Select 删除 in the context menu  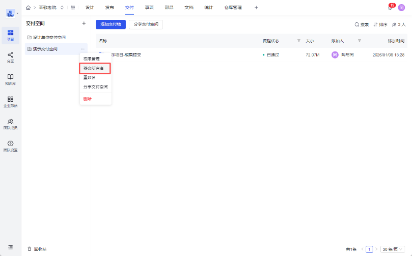(x=88, y=99)
